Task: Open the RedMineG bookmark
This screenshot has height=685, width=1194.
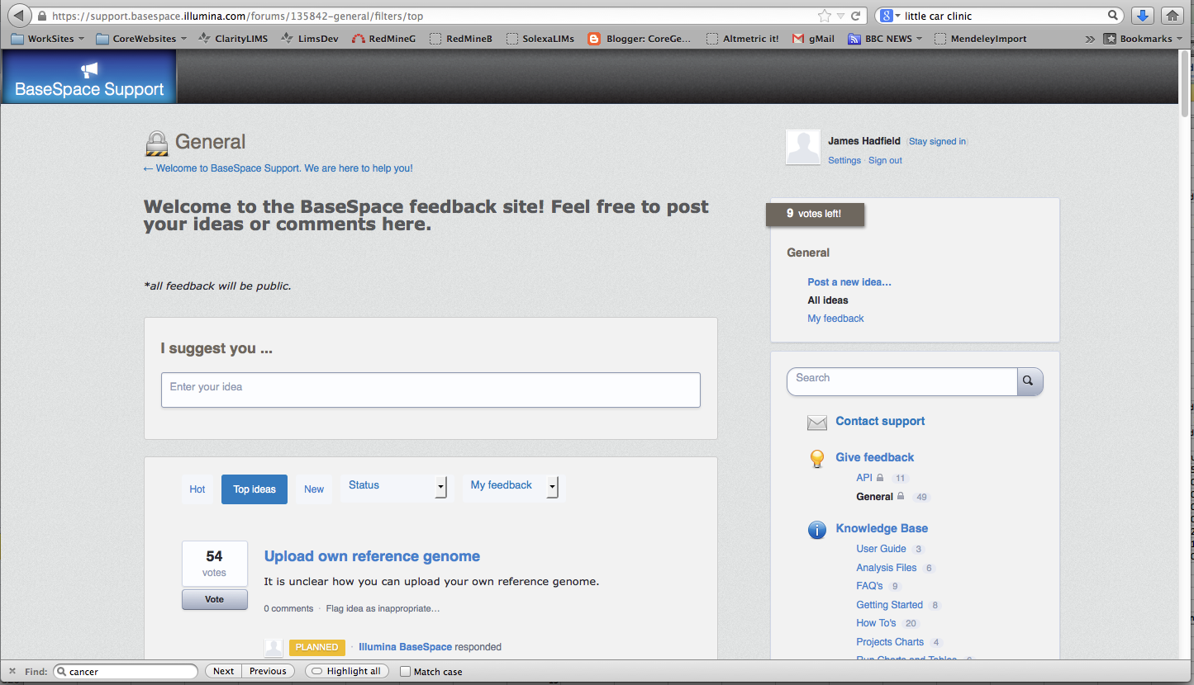Action: click(x=383, y=38)
